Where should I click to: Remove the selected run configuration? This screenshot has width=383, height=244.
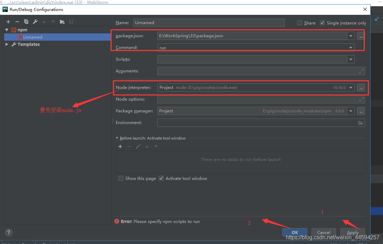[17, 22]
